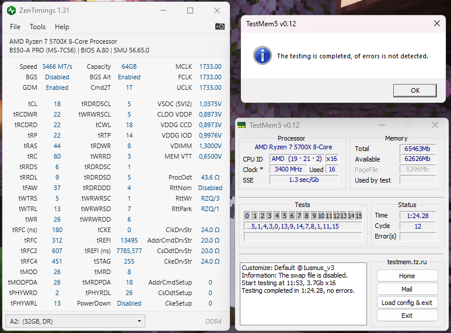451x333 pixels.
Task: Click the UCLK value 1733.00
Action: [x=210, y=87]
